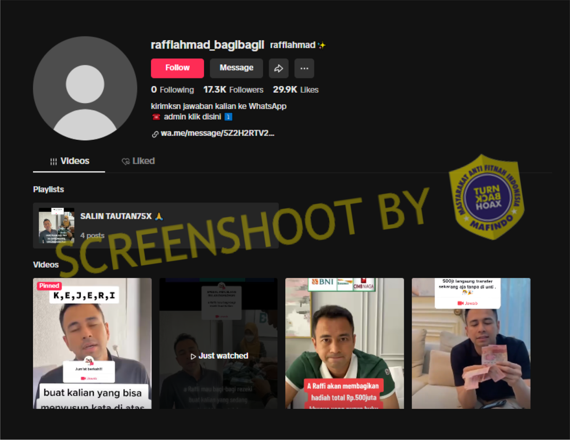
Task: Click the playlist cover thumbnail
Action: (x=56, y=225)
